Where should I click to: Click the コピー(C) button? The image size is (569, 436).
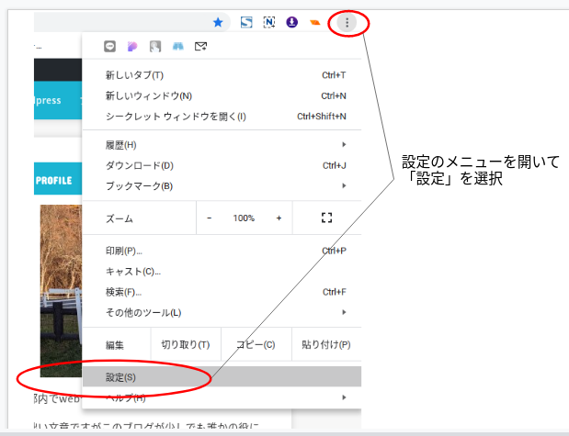[x=256, y=344]
